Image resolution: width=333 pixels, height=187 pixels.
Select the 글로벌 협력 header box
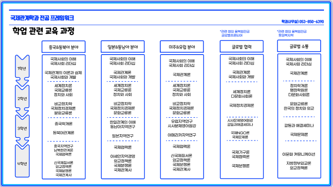tap(242, 47)
